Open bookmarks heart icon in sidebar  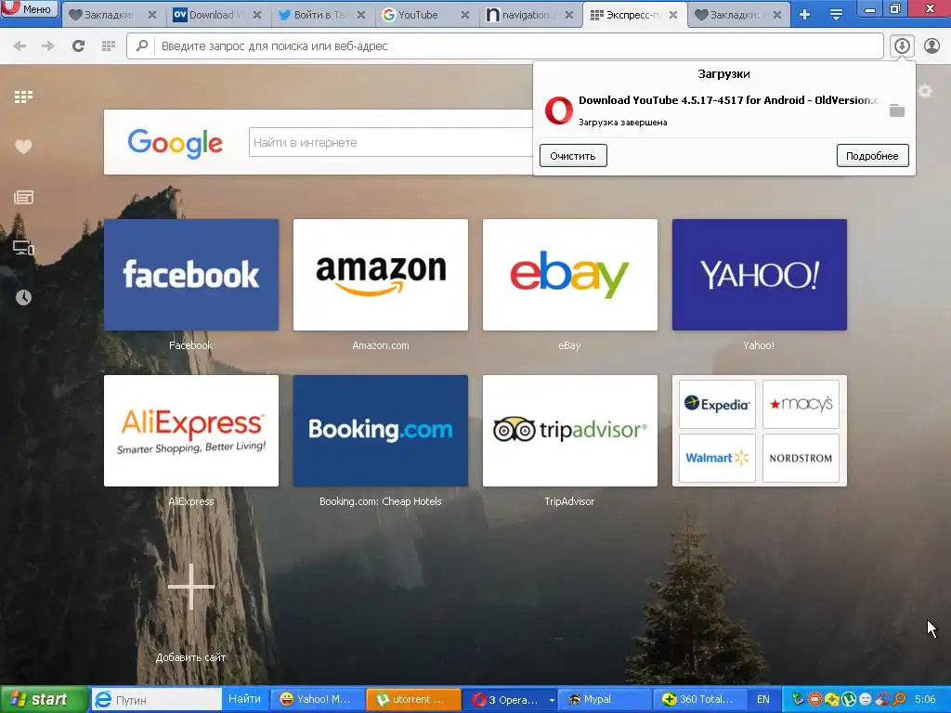coord(23,146)
